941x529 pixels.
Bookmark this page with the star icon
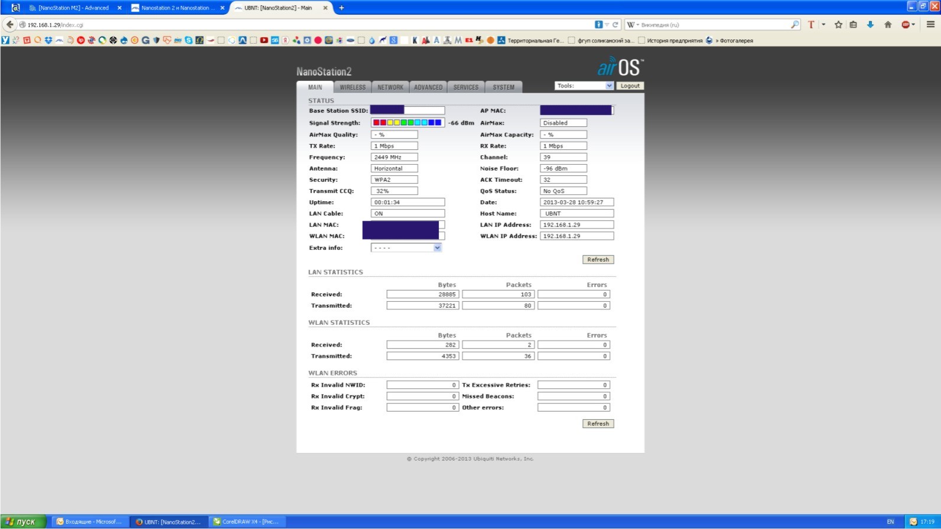[x=838, y=24]
